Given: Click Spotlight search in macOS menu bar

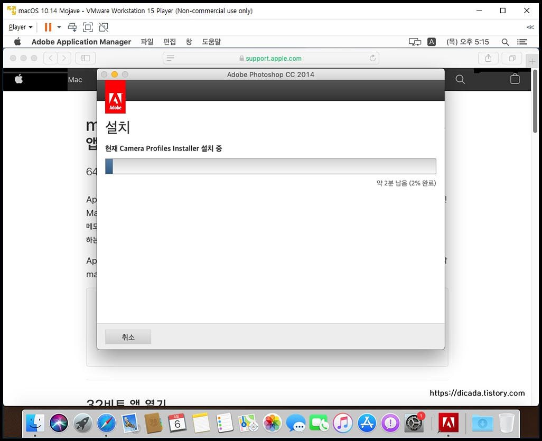Looking at the screenshot, I should point(505,42).
